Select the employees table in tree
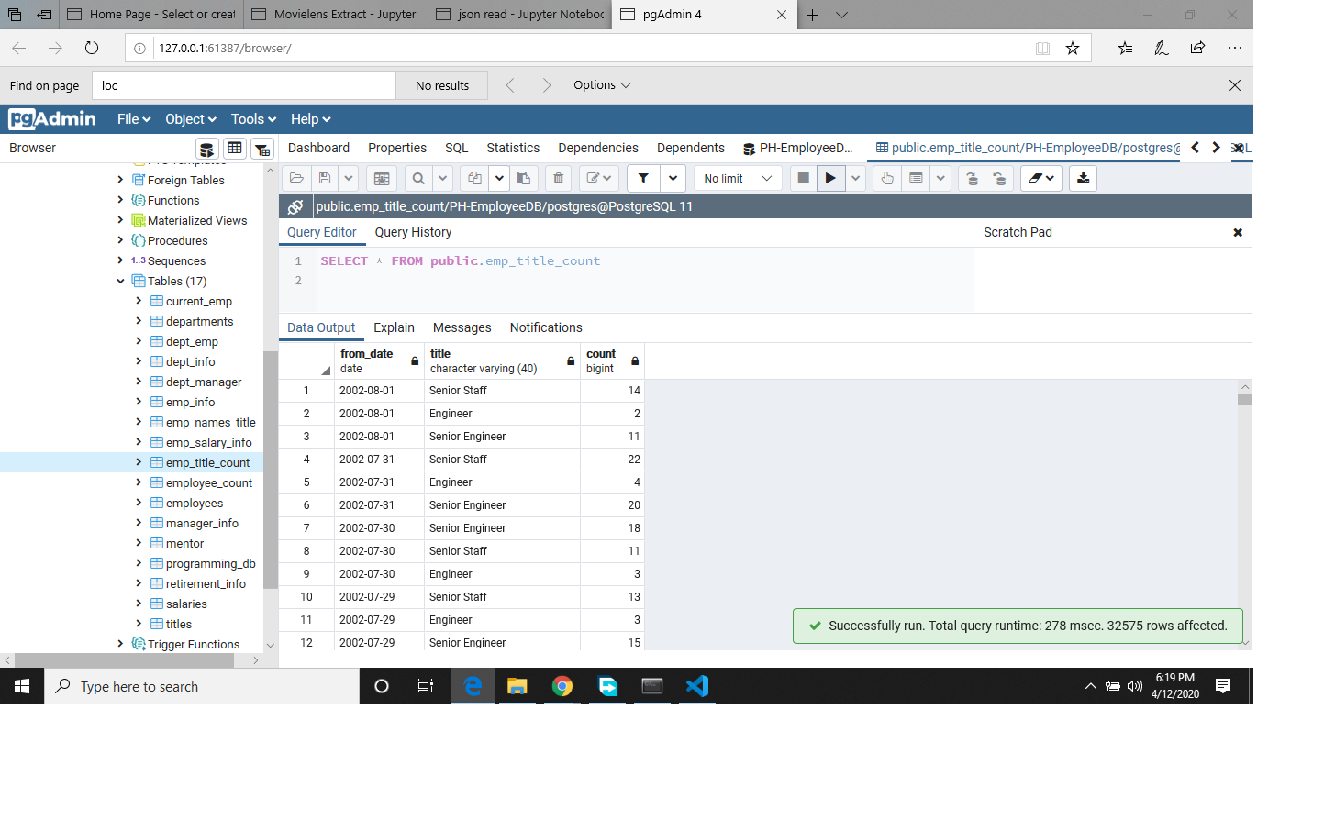1324x831 pixels. click(195, 503)
